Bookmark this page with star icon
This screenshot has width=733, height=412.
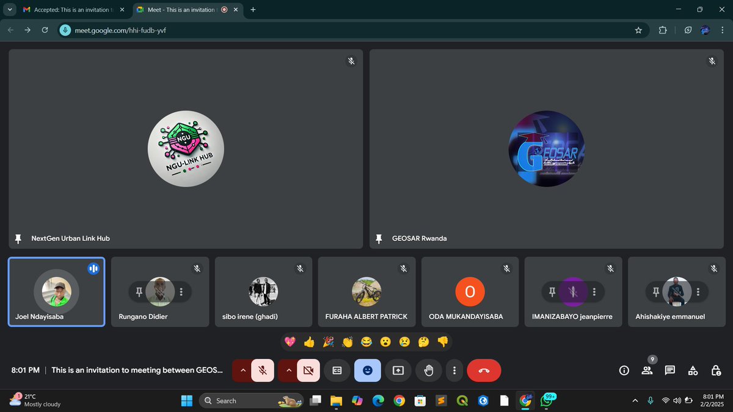[638, 30]
